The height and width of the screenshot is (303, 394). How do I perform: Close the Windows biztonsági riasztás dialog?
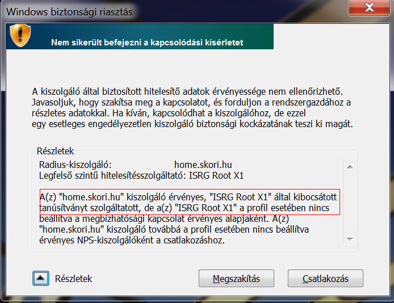click(x=369, y=7)
